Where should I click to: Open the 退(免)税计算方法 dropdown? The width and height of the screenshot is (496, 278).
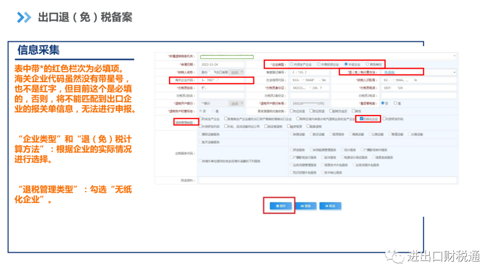(x=419, y=72)
